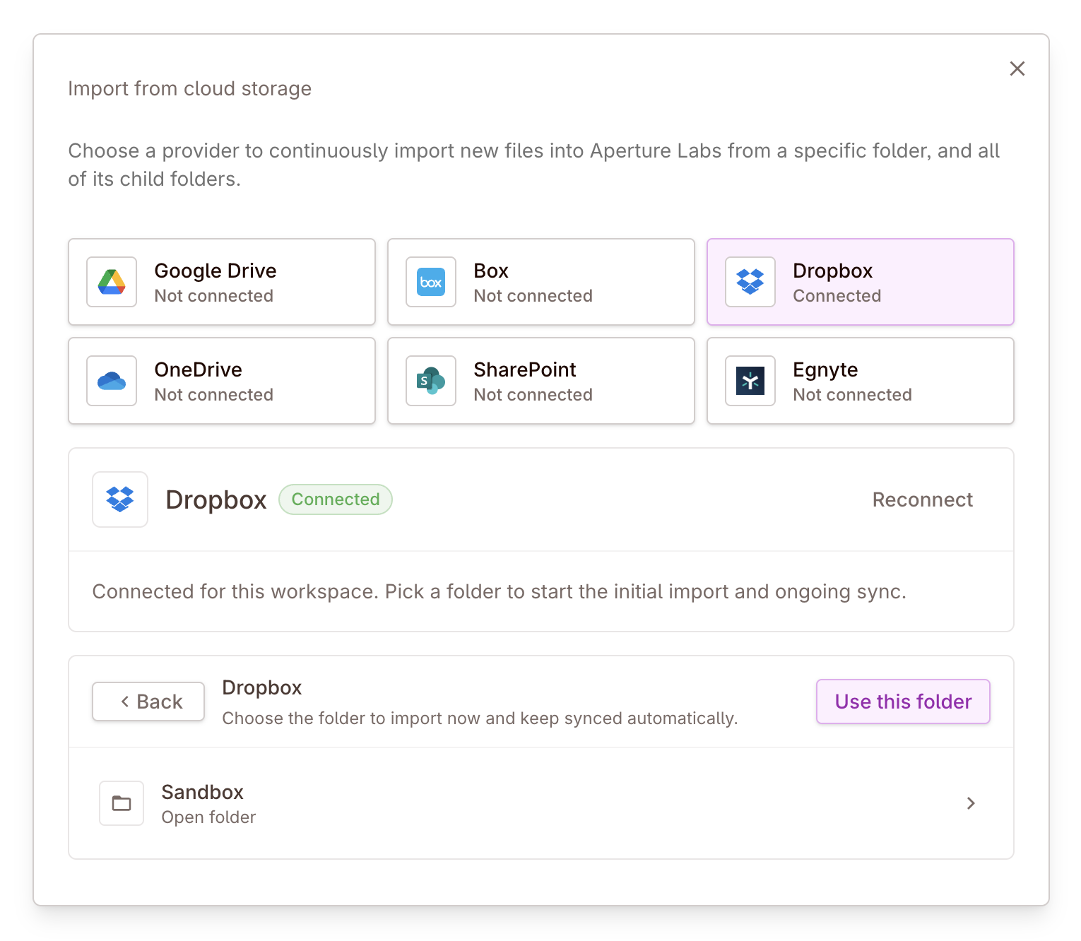
Task: Select the SharePoint provider icon
Action: 430,381
